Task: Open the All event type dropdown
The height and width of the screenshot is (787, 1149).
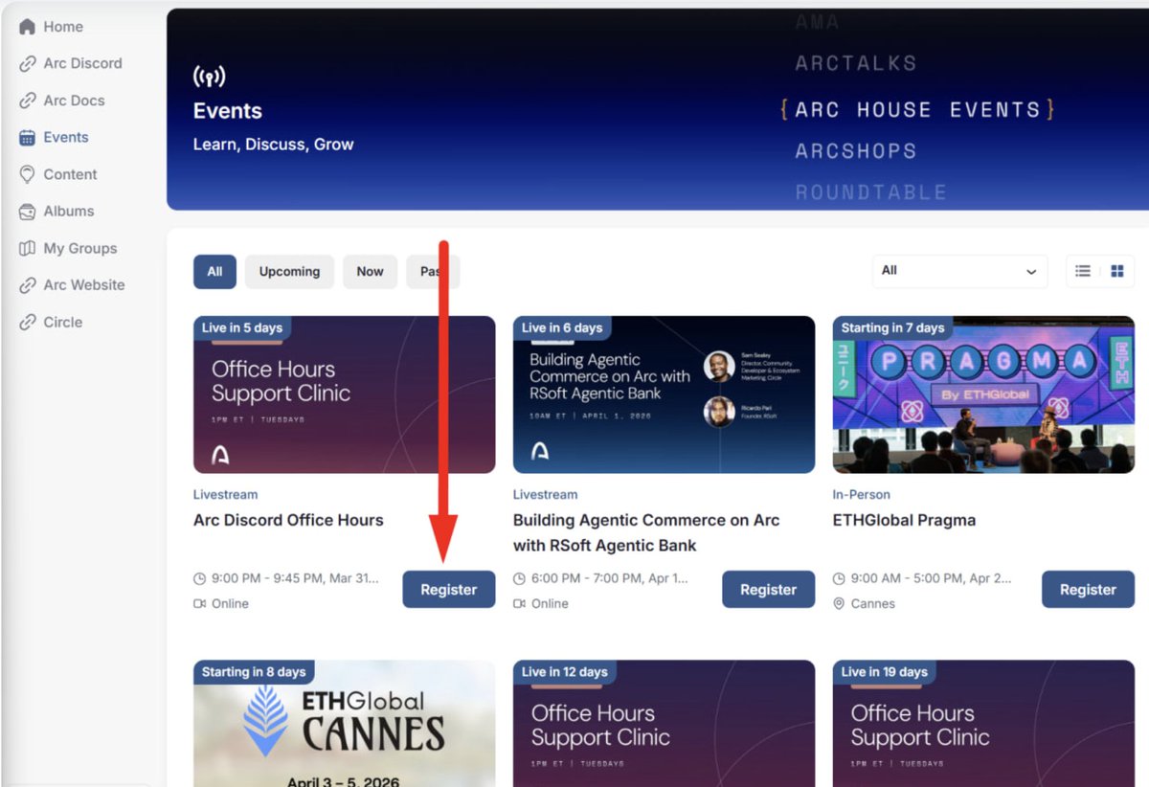Action: tap(959, 271)
